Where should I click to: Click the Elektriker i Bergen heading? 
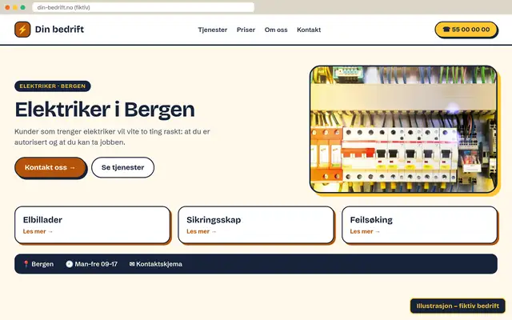pos(105,110)
